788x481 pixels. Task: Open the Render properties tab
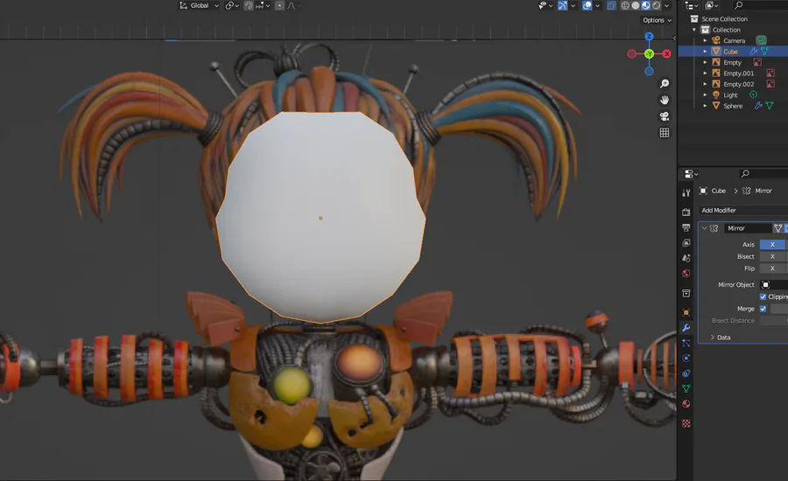tap(686, 213)
